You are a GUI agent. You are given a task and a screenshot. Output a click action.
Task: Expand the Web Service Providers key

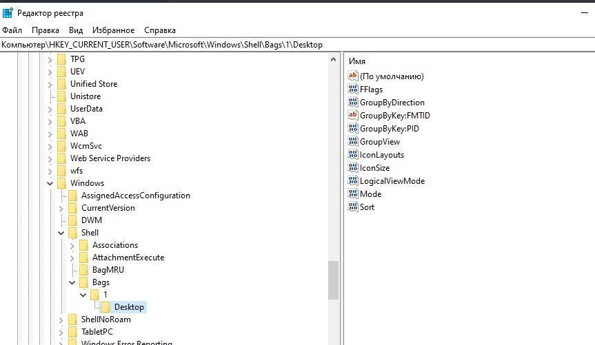point(50,158)
